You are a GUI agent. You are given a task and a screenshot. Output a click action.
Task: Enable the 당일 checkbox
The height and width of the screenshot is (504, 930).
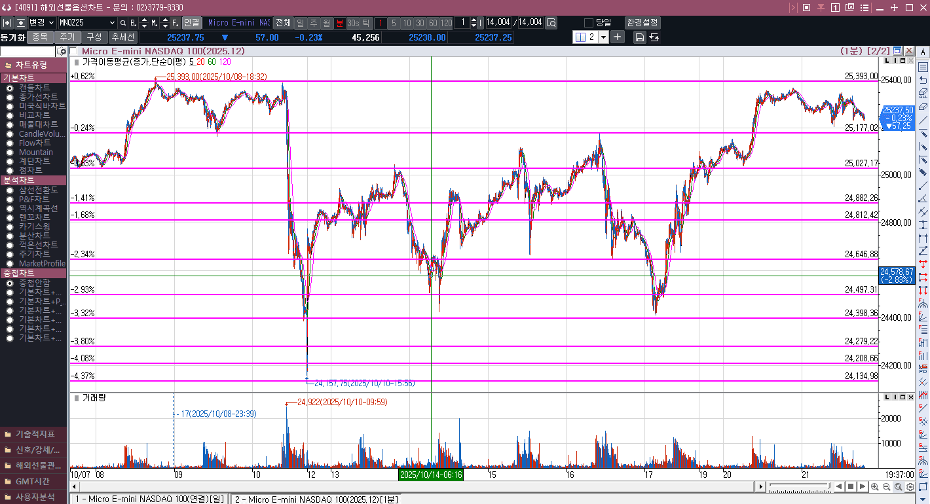(x=588, y=23)
